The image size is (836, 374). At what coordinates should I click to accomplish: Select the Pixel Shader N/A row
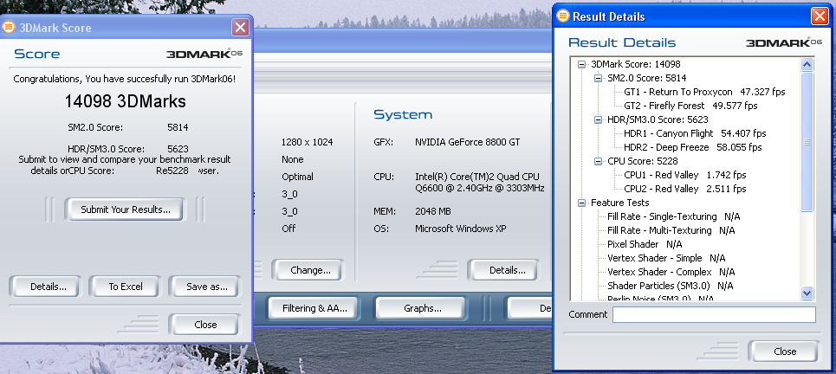(645, 244)
